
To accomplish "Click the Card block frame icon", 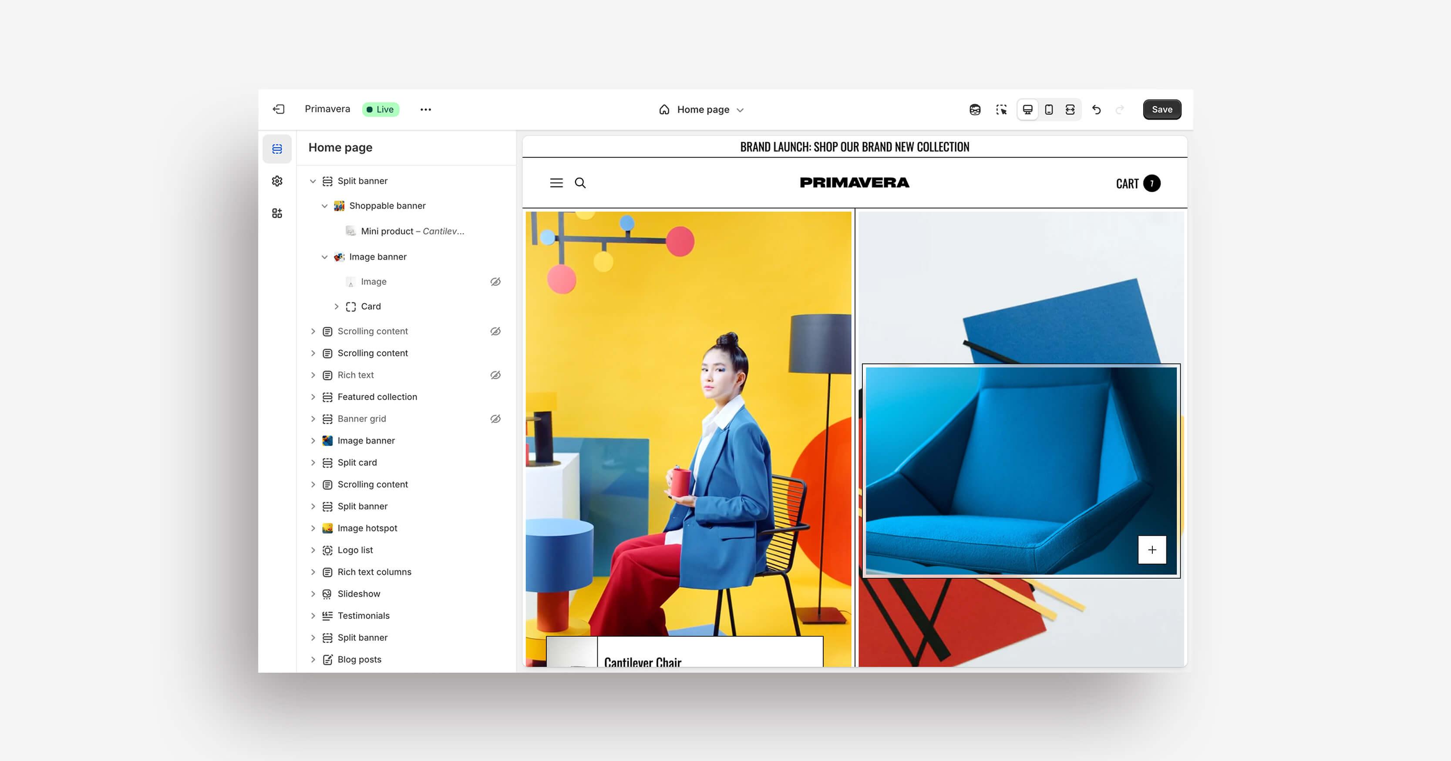I will 351,307.
